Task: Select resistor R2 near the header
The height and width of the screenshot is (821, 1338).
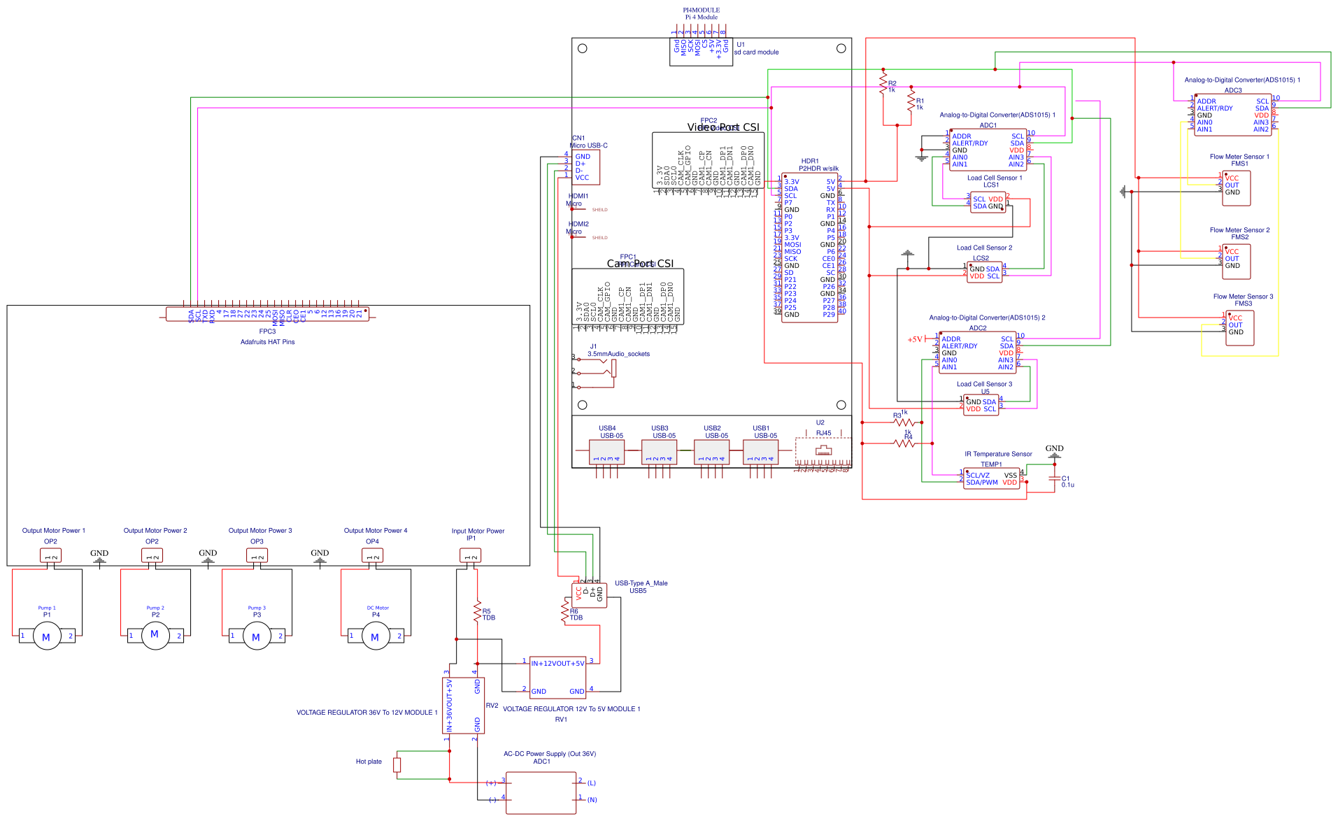Action: [883, 83]
